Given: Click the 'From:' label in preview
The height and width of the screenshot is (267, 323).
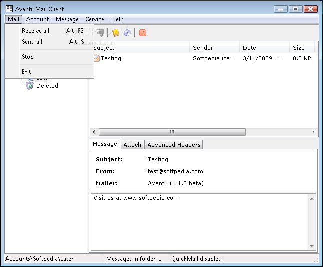Looking at the screenshot, I should click(x=105, y=171).
